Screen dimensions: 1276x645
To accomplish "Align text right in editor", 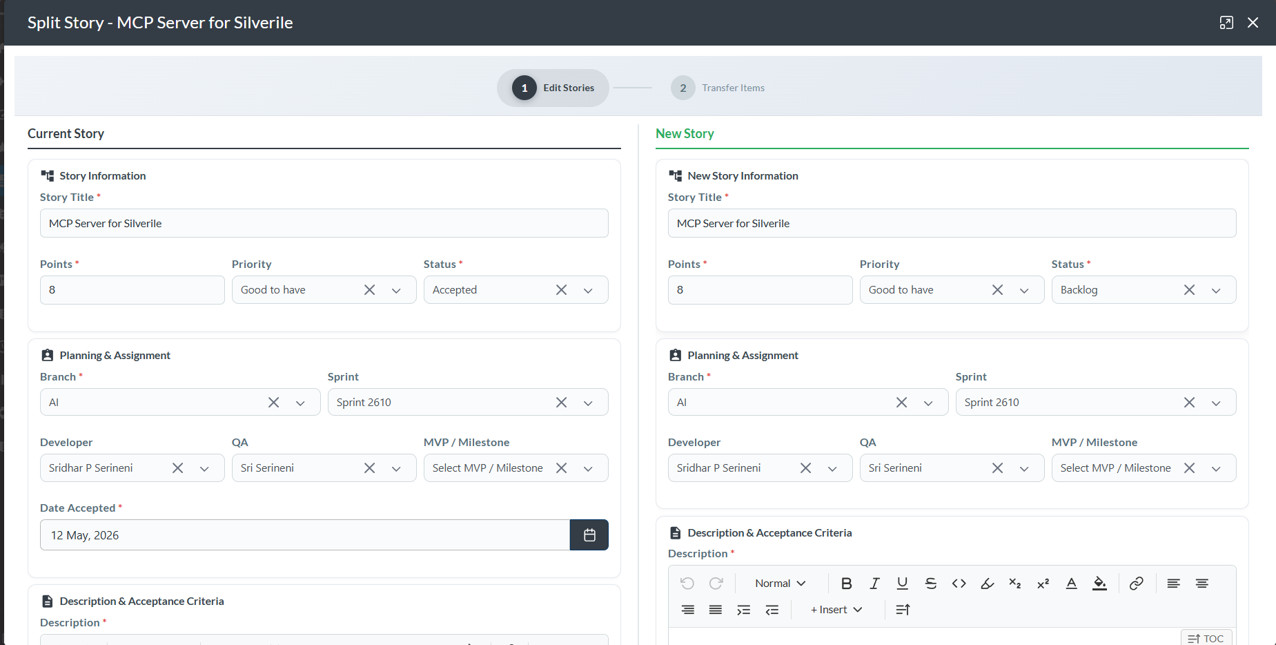I will click(687, 610).
